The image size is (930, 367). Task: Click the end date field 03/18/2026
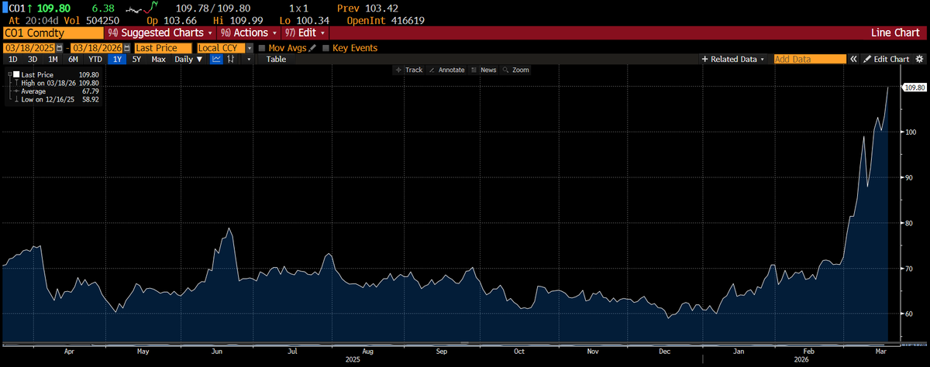coord(95,48)
